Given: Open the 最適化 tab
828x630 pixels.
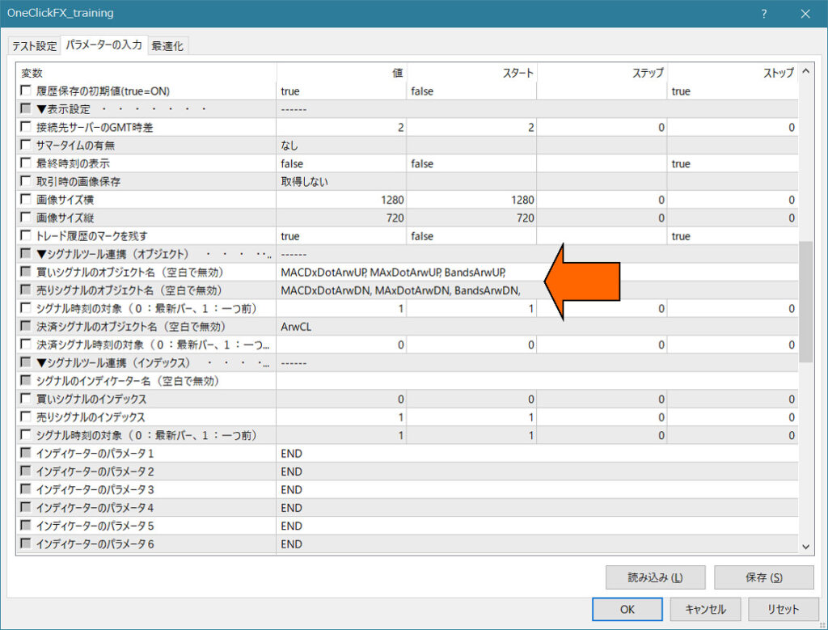Looking at the screenshot, I should (x=168, y=46).
